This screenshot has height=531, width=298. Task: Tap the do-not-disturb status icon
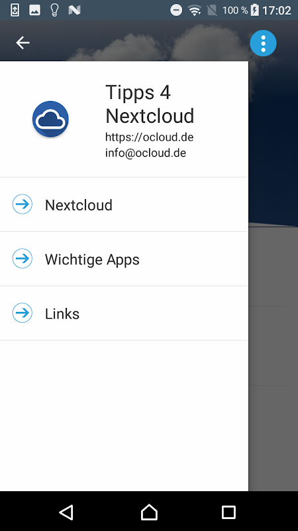pyautogui.click(x=176, y=10)
